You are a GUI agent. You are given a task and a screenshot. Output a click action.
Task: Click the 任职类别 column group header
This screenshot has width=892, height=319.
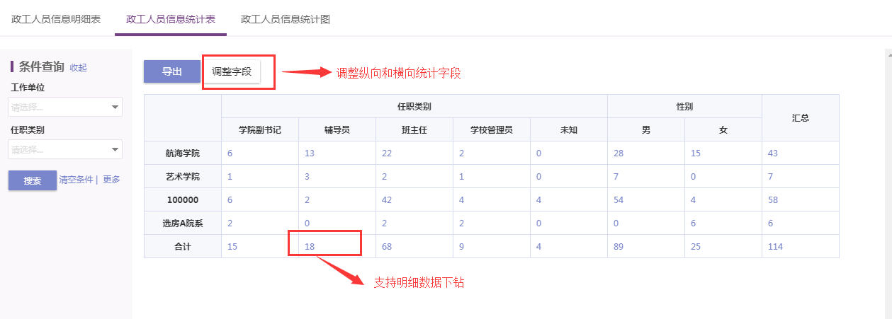click(x=414, y=106)
